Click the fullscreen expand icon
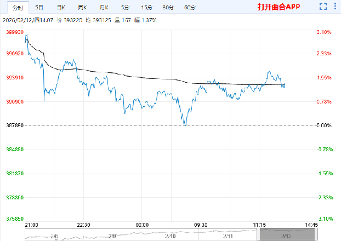This screenshot has height=241, width=341. pyautogui.click(x=324, y=7)
